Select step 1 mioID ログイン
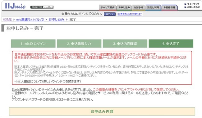 coord(33,44)
